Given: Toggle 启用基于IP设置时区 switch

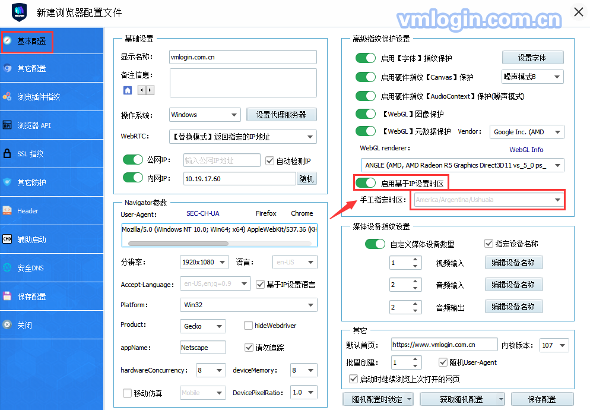Looking at the screenshot, I should coord(366,183).
